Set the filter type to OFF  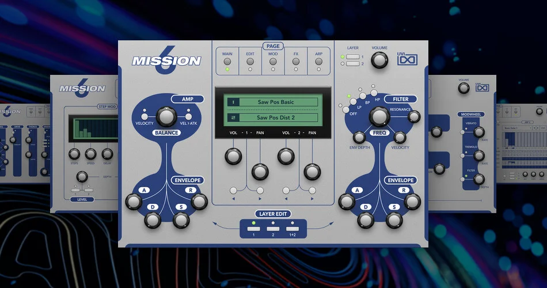[345, 109]
